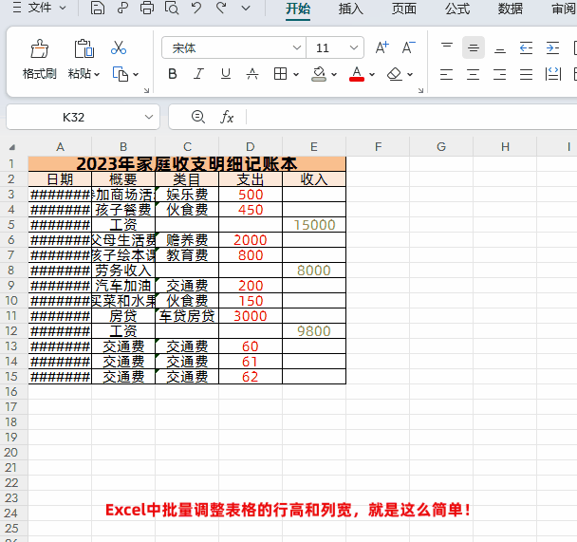Open share link icon in quick toolbar
This screenshot has width=577, height=542.
(x=122, y=8)
